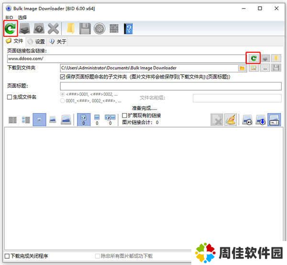The height and width of the screenshot is (265, 287).
Task: Click the 图片链接合计 counter text
Action: pos(140,122)
